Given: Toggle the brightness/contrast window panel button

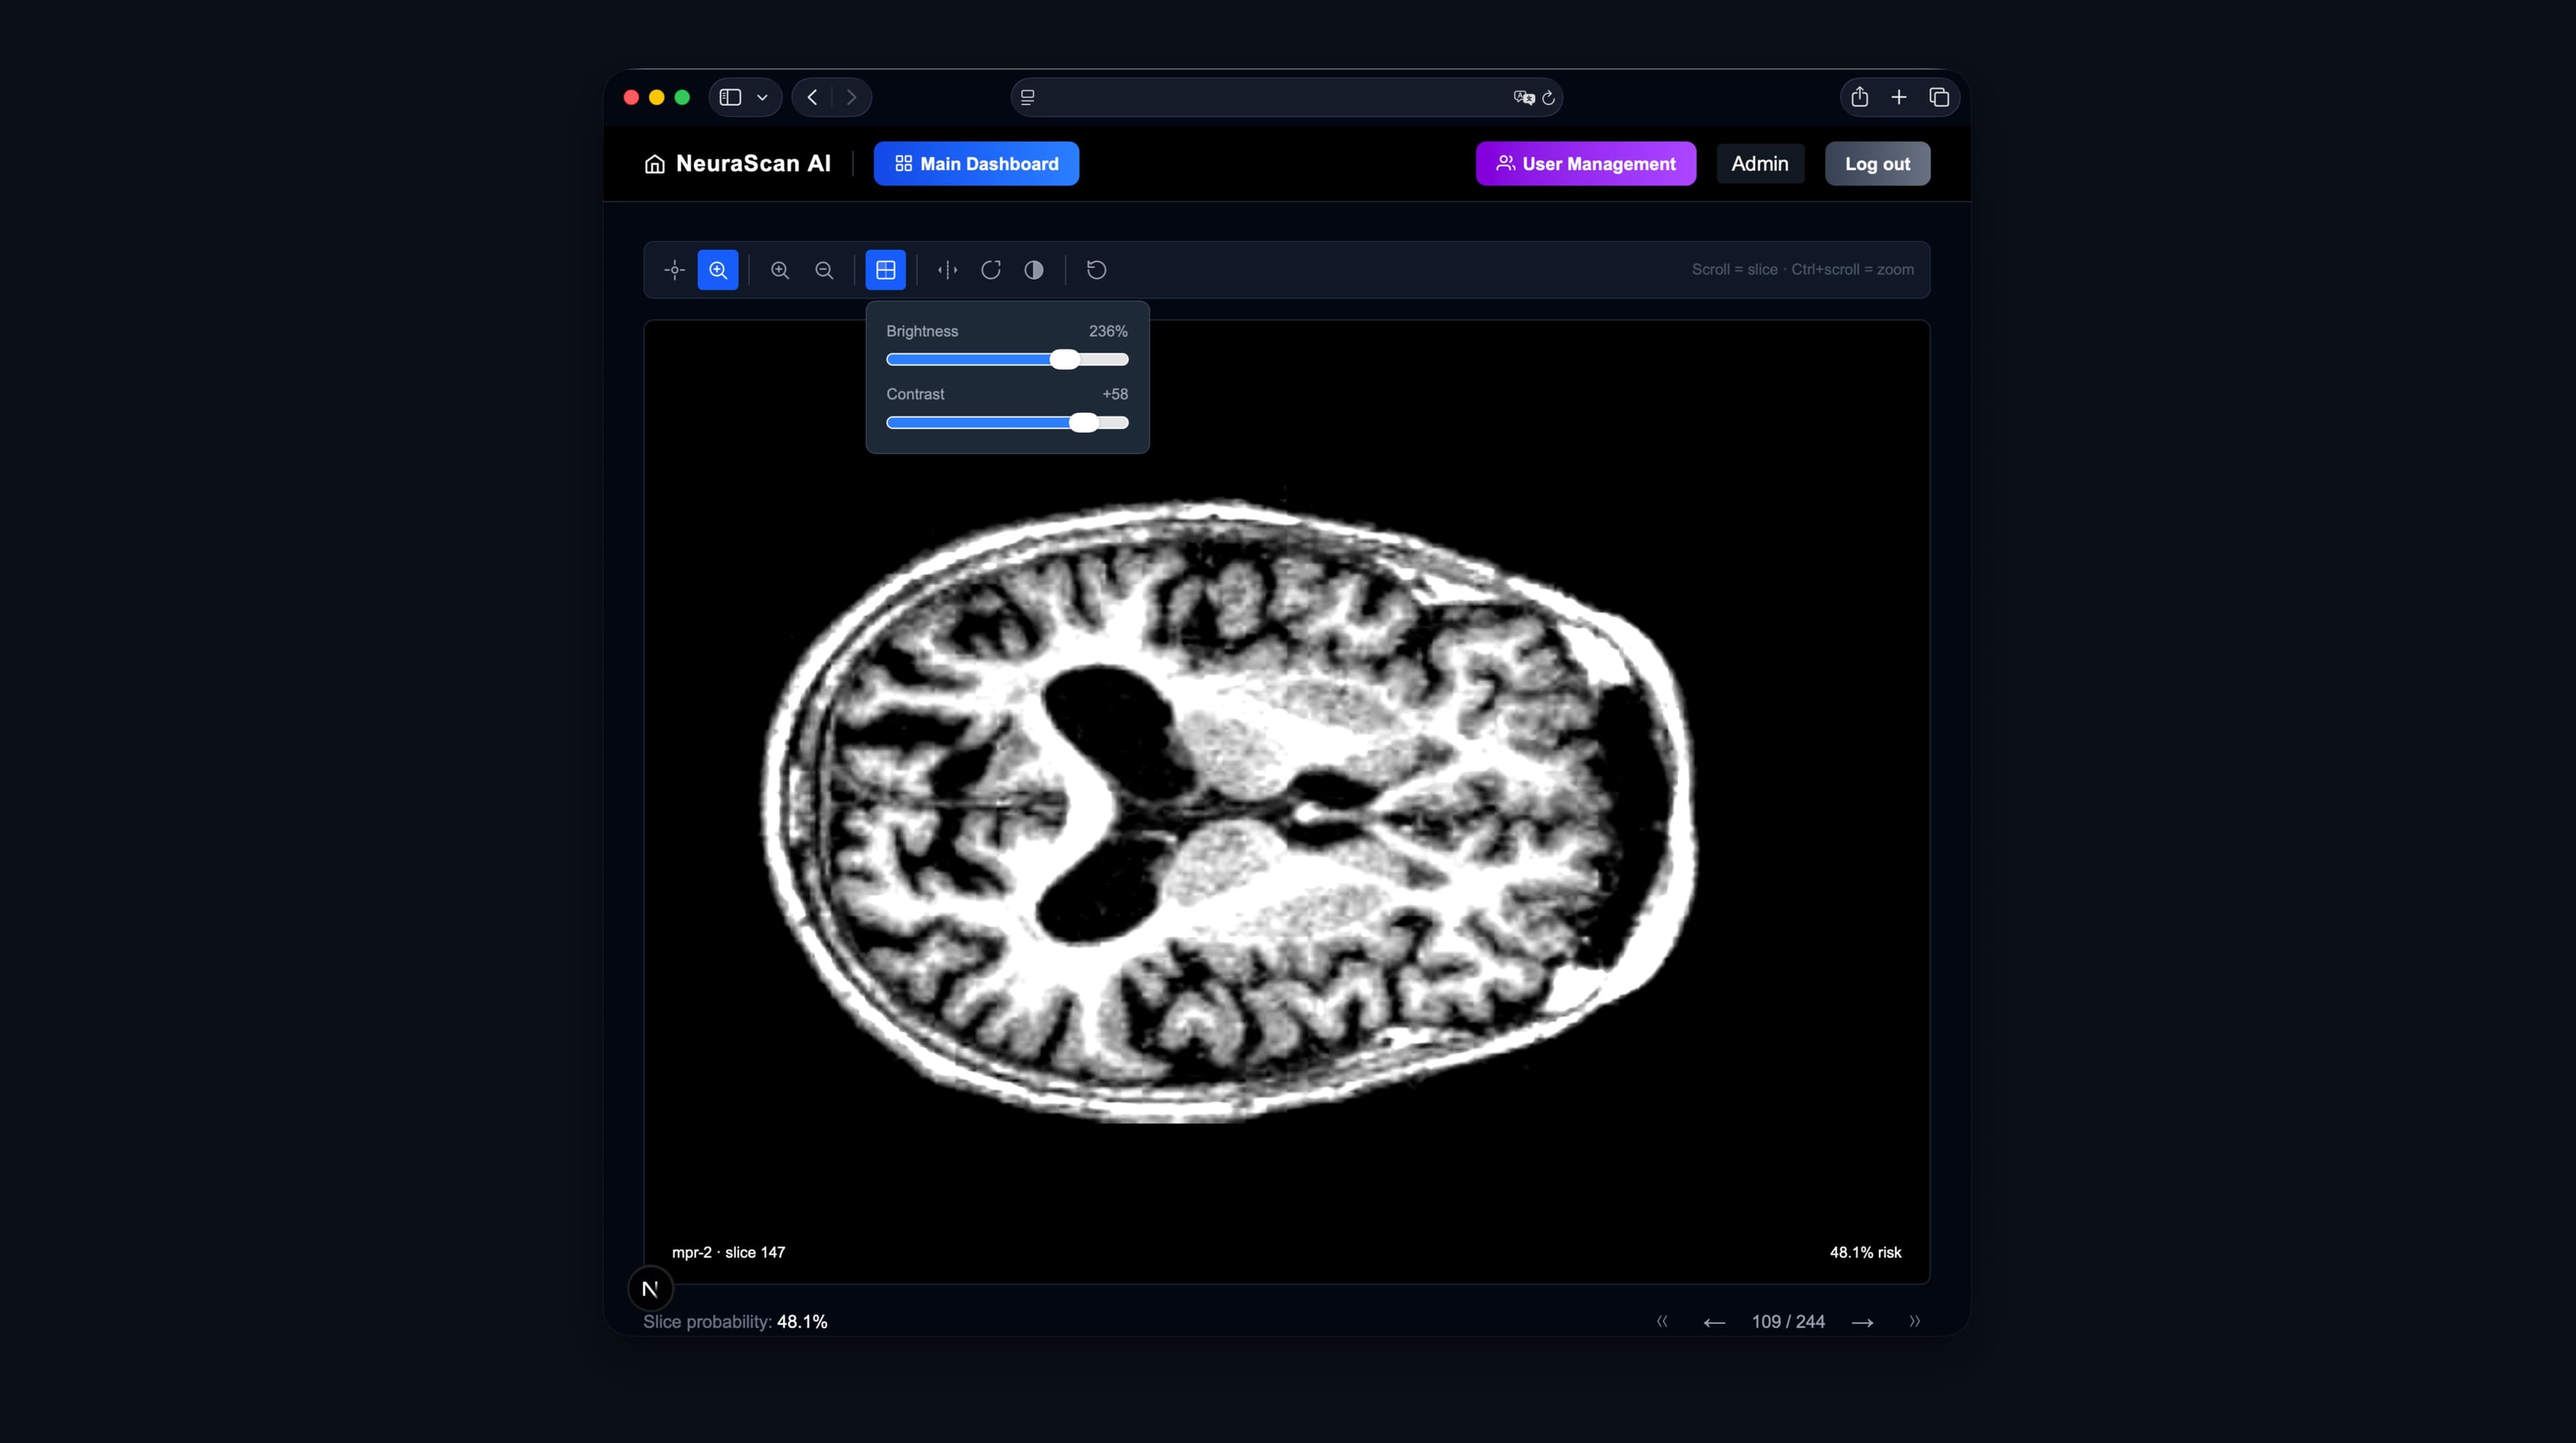Looking at the screenshot, I should 886,270.
